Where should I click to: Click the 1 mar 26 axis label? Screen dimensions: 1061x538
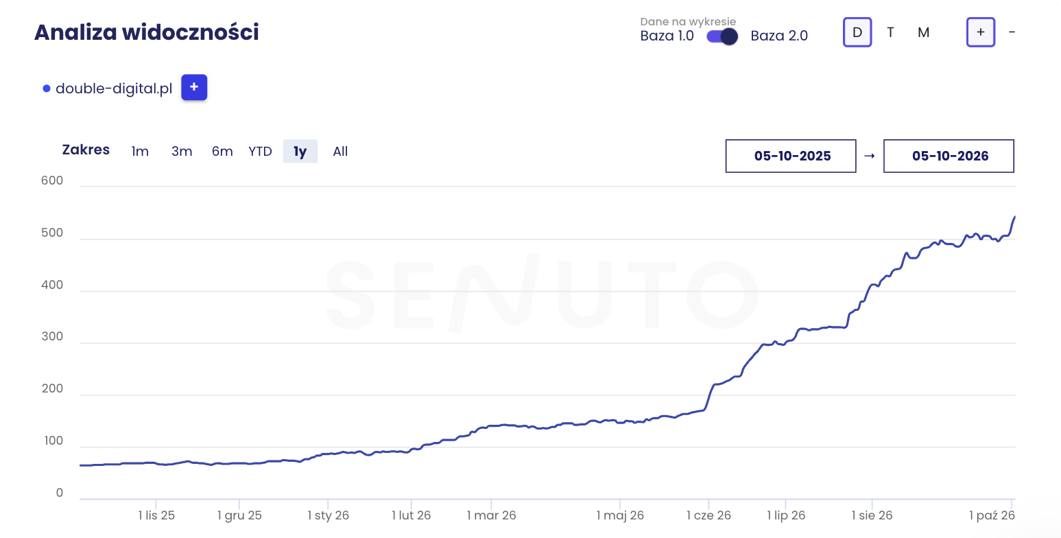point(491,515)
